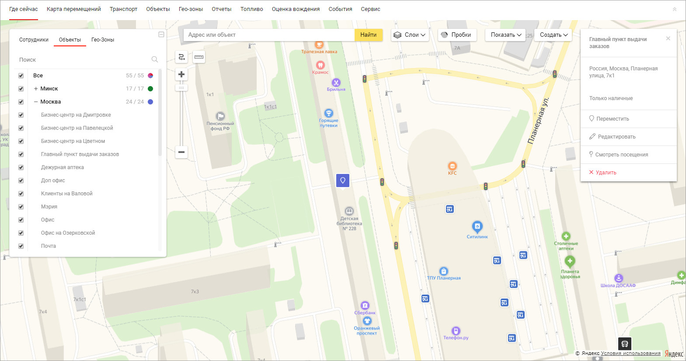The width and height of the screenshot is (686, 361).
Task: Uncheck the Все checkbox
Action: [x=21, y=76]
